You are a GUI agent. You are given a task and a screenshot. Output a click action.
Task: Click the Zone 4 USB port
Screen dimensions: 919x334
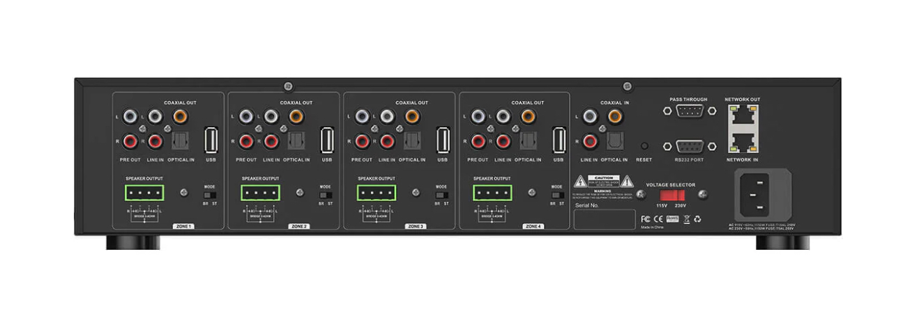pos(558,141)
